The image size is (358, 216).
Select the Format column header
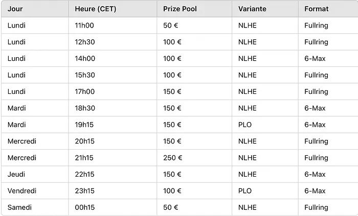(317, 9)
